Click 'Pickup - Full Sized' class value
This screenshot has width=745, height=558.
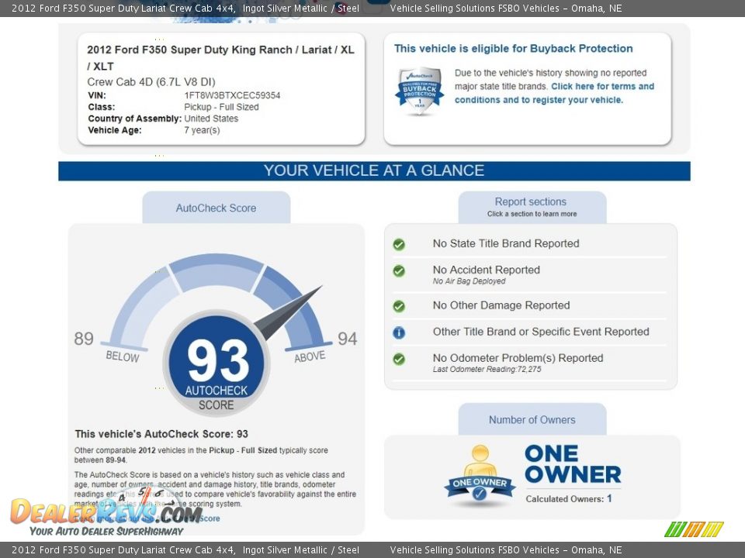pyautogui.click(x=221, y=107)
